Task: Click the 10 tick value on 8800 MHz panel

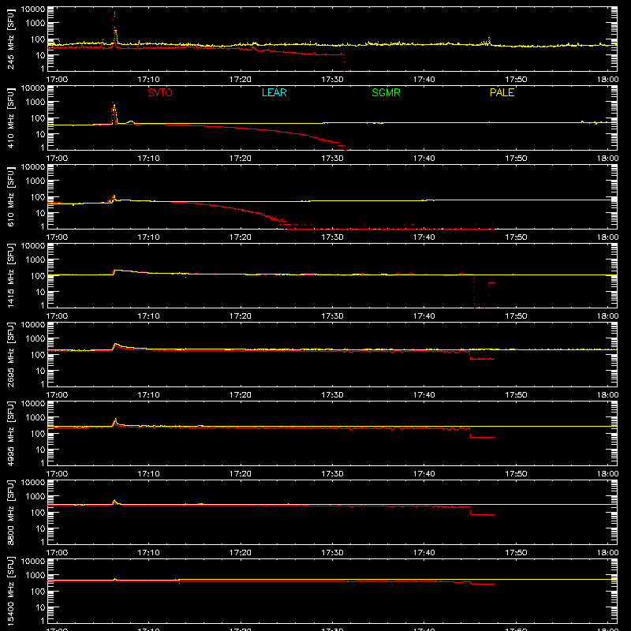Action: pos(40,528)
